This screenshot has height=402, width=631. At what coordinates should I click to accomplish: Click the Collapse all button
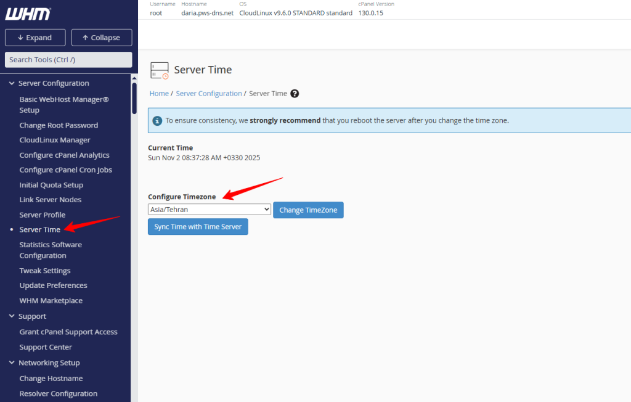(x=102, y=38)
